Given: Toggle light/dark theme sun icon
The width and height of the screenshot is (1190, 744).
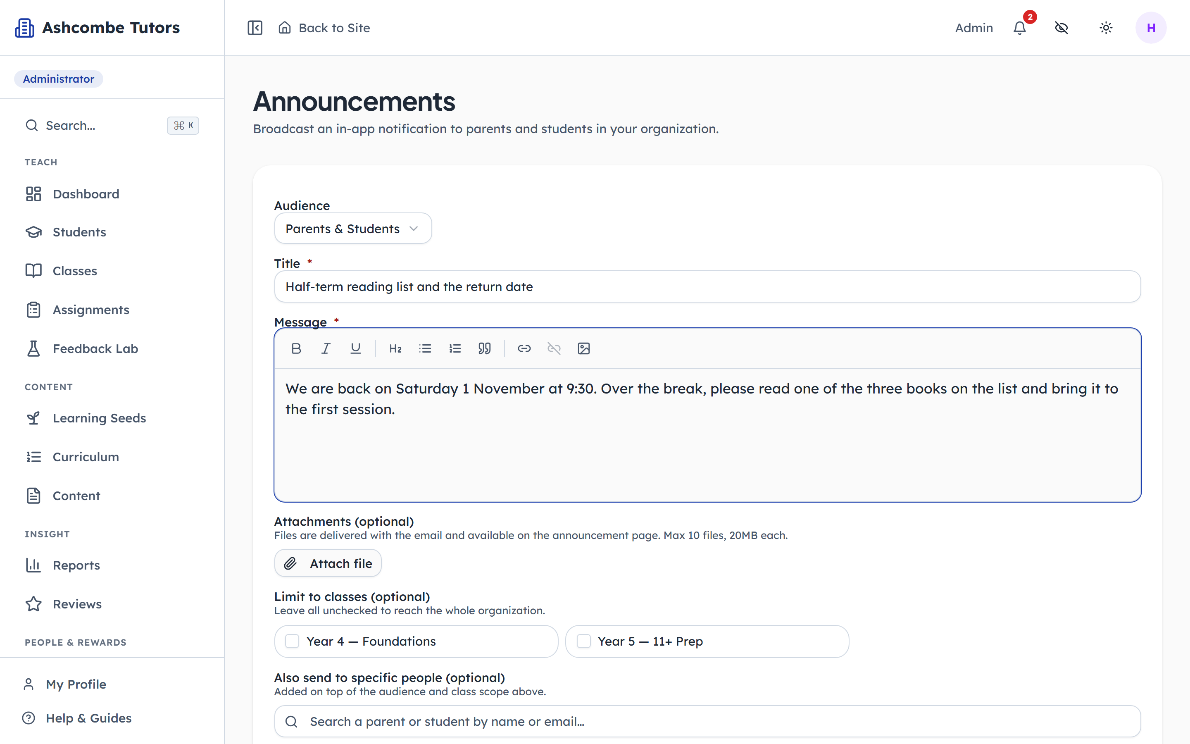Looking at the screenshot, I should pyautogui.click(x=1106, y=28).
